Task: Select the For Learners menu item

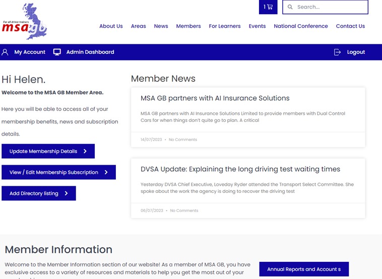Action: (x=225, y=26)
